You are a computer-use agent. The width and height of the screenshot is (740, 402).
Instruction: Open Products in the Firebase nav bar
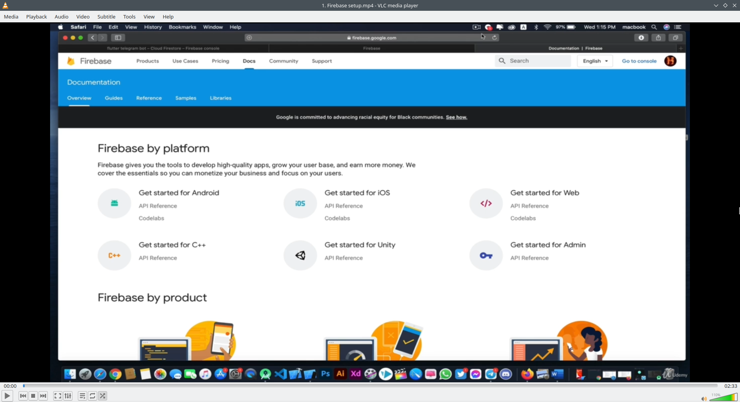click(148, 61)
